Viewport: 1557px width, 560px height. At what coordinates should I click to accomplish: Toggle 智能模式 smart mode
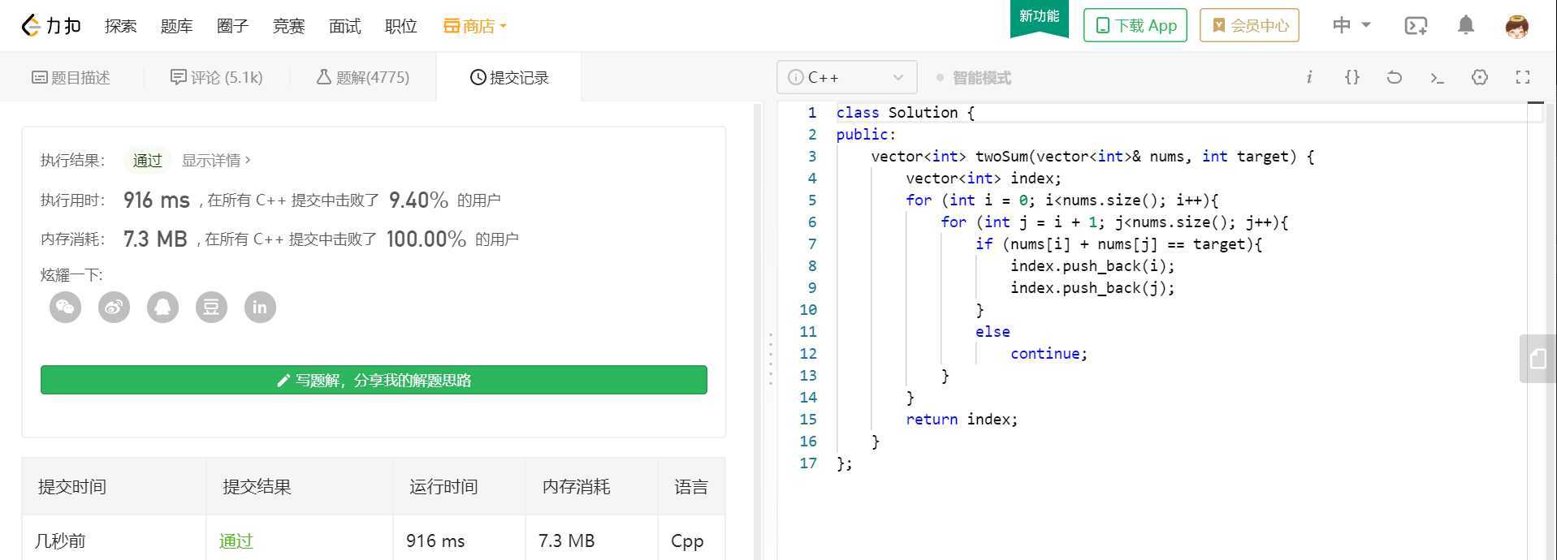point(973,78)
